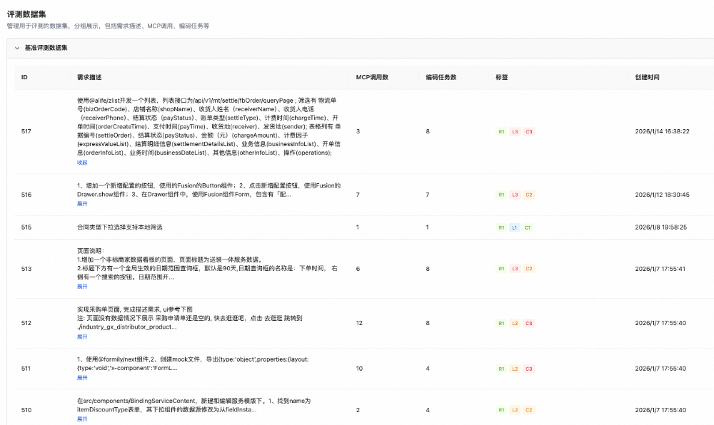
Task: Select ID cell 513
Action: point(26,269)
